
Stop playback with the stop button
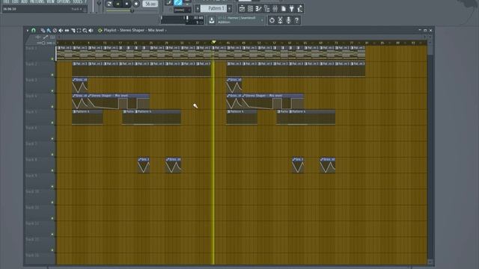click(x=126, y=4)
